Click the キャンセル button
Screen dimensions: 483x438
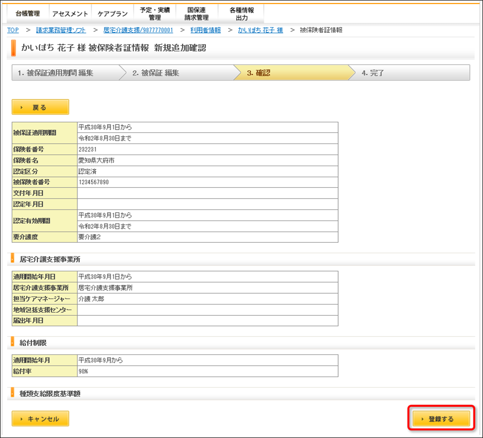pos(40,418)
